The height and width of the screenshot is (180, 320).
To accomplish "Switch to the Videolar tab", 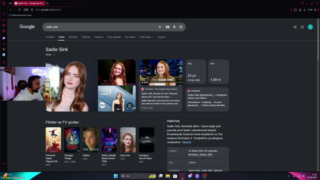I will 86,37.
